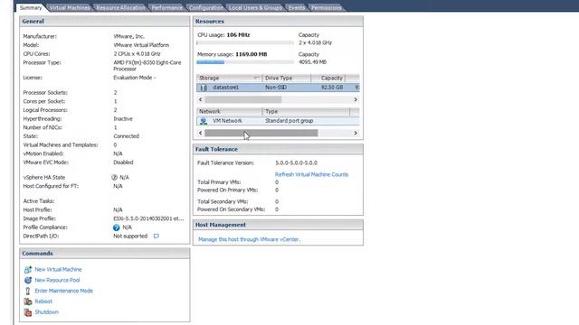Click the 92.50 GB capacity cell
Screen dimensions: 579x325
pyautogui.click(x=332, y=88)
